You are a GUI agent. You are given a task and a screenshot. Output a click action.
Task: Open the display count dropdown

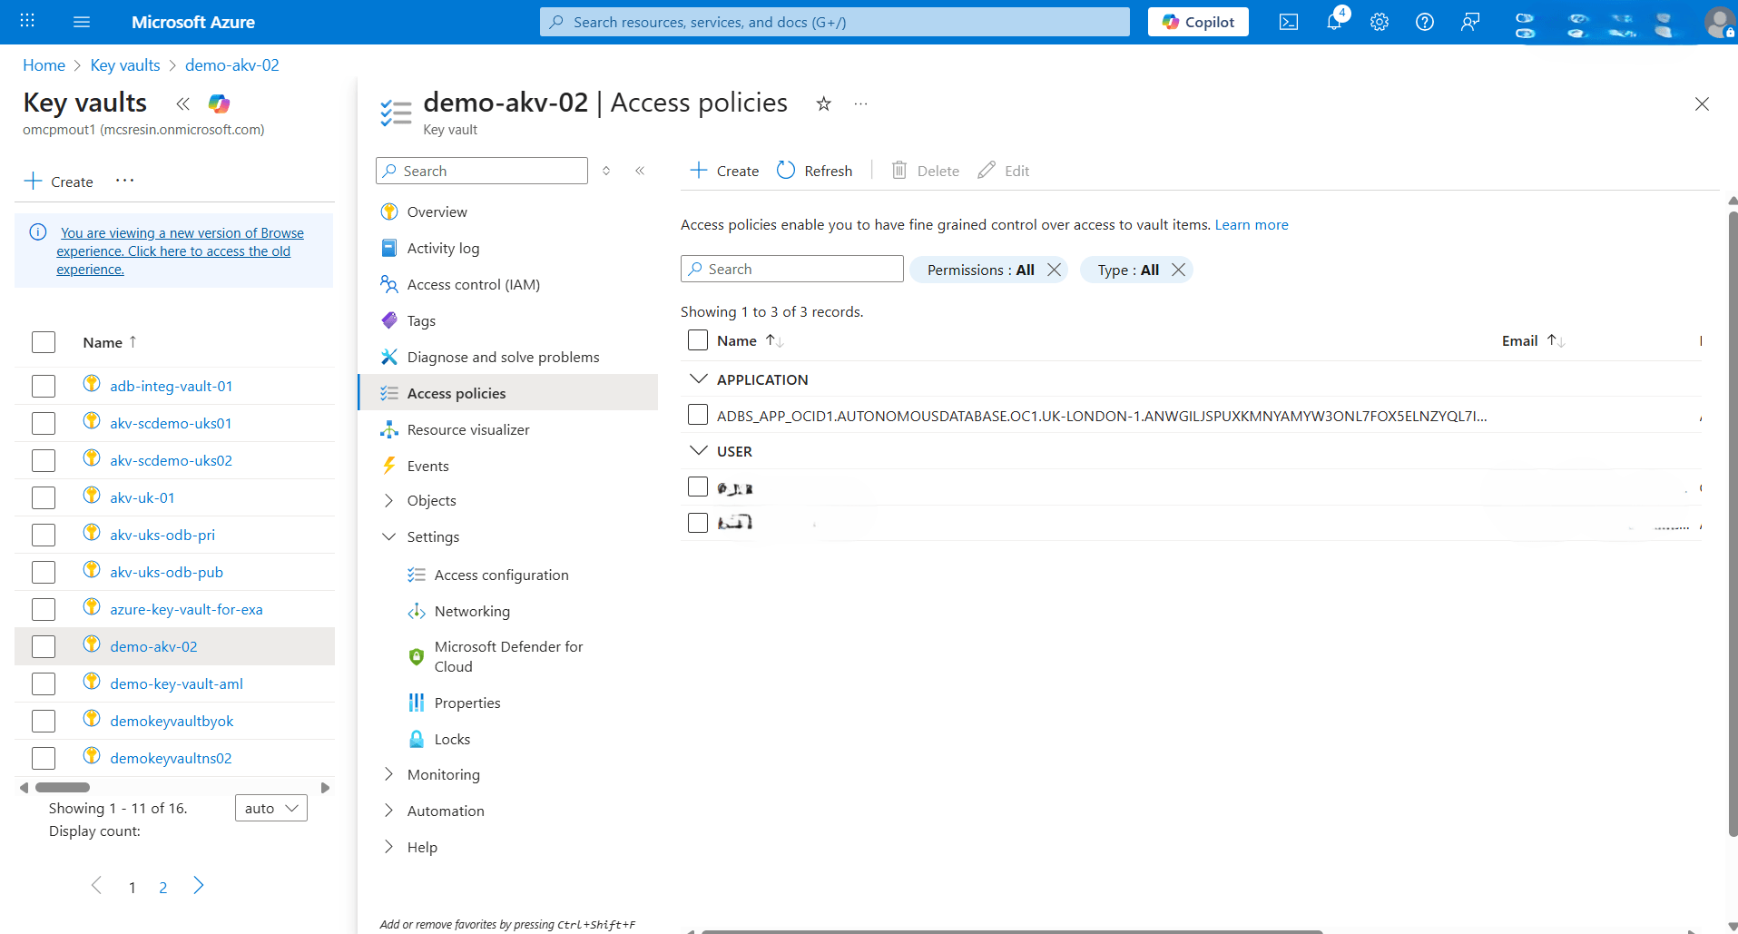[270, 807]
